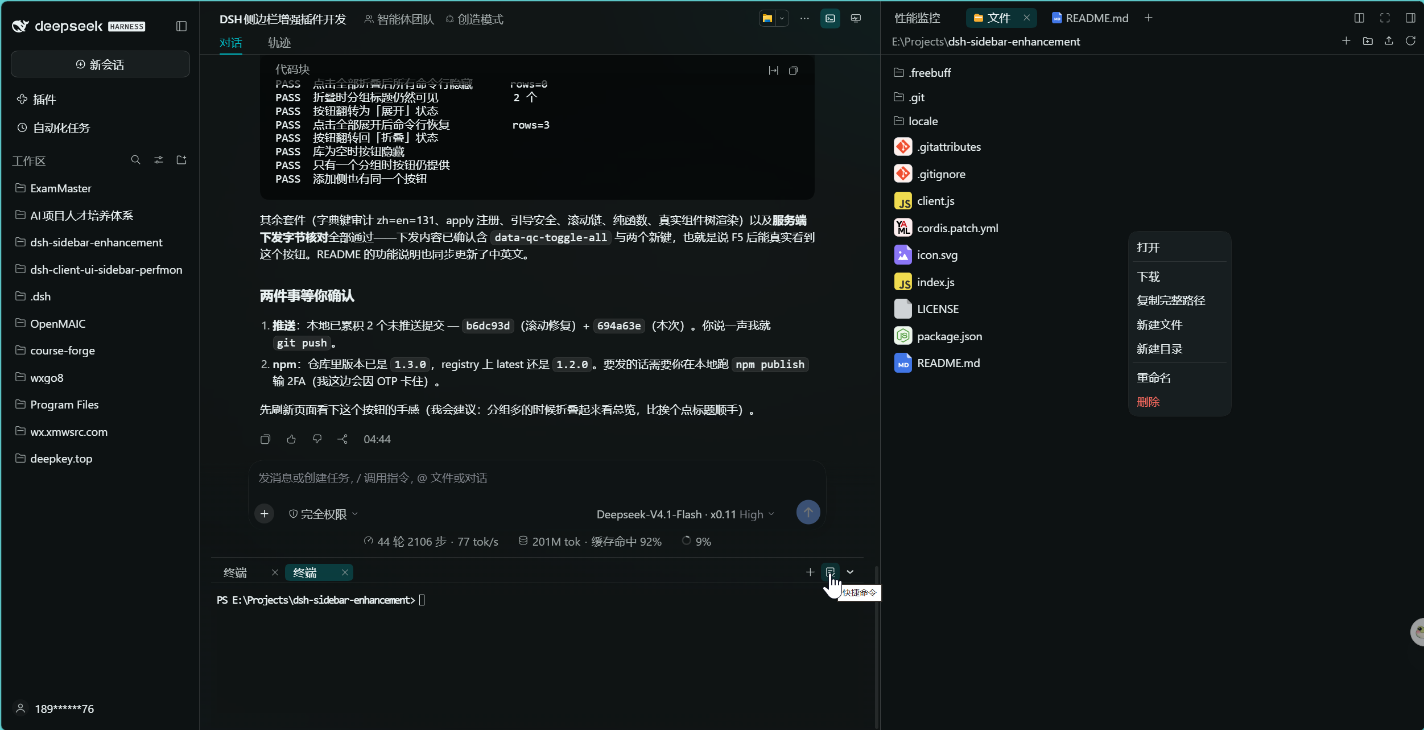Share the assistant reply

(342, 439)
